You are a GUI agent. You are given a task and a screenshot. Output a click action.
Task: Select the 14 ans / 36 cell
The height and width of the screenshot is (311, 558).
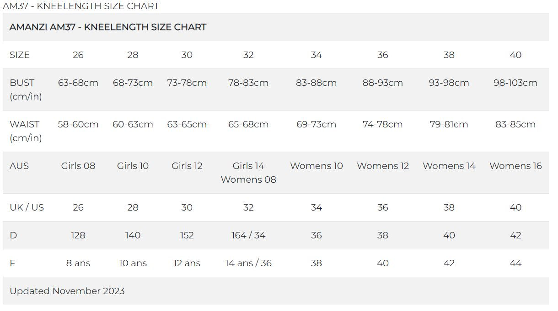tap(248, 263)
